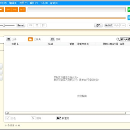The image size is (130, 130).
Task: Reset playback speed with Reset button
Action: (x=21, y=25)
